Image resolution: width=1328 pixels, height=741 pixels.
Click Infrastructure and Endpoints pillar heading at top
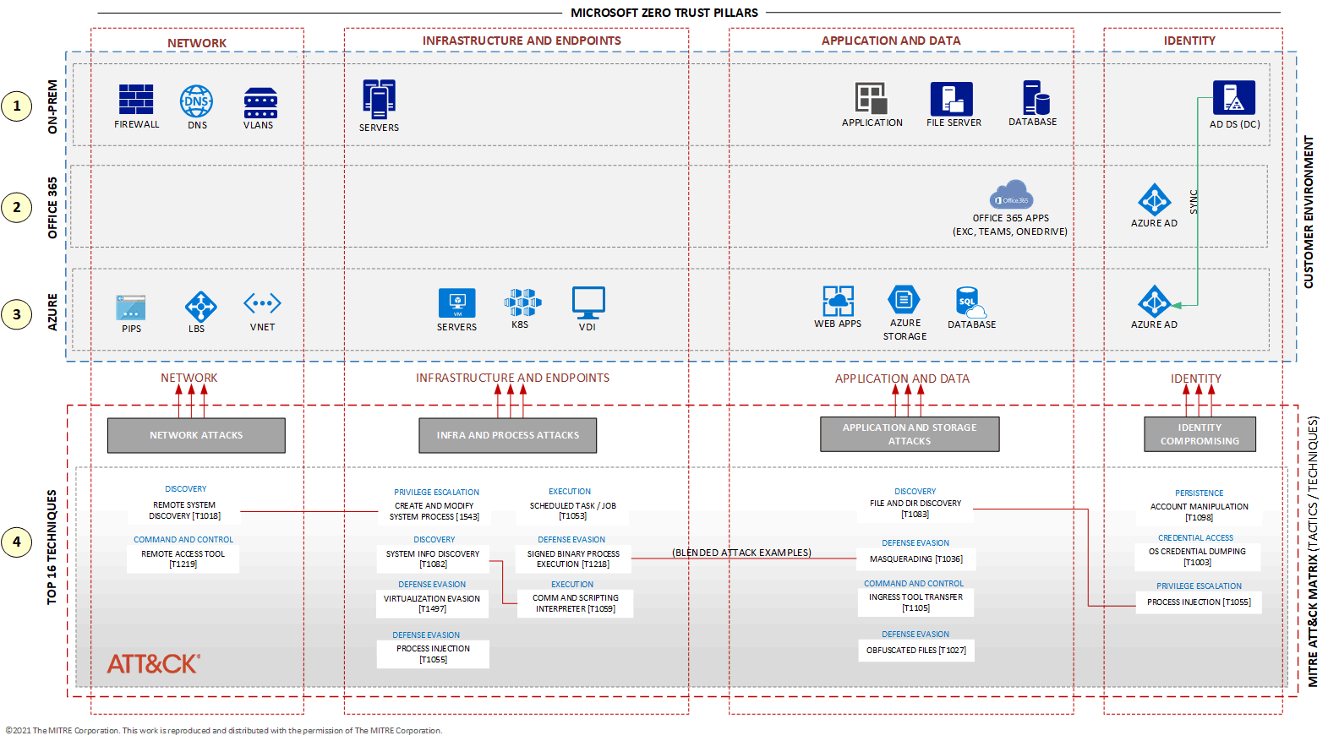(522, 41)
